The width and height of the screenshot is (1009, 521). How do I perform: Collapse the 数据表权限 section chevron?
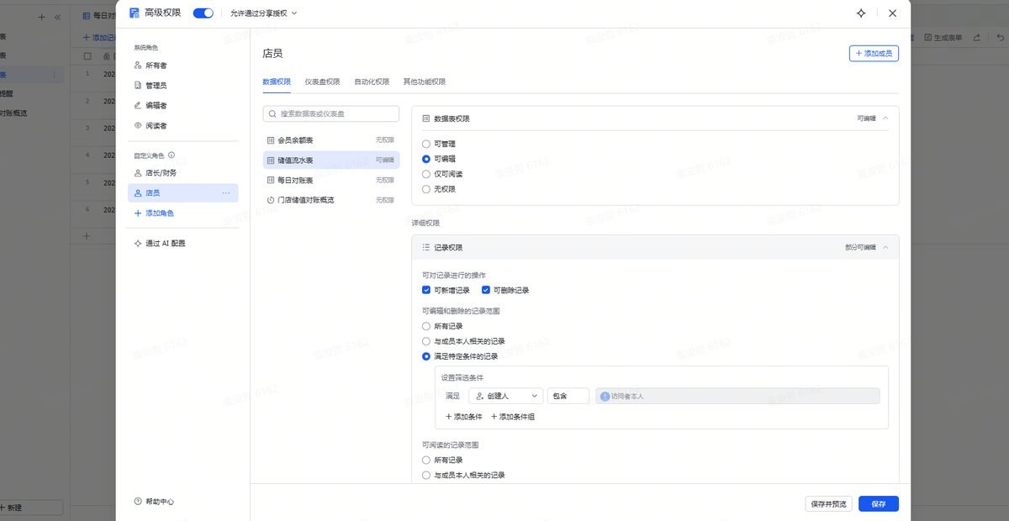click(x=885, y=118)
